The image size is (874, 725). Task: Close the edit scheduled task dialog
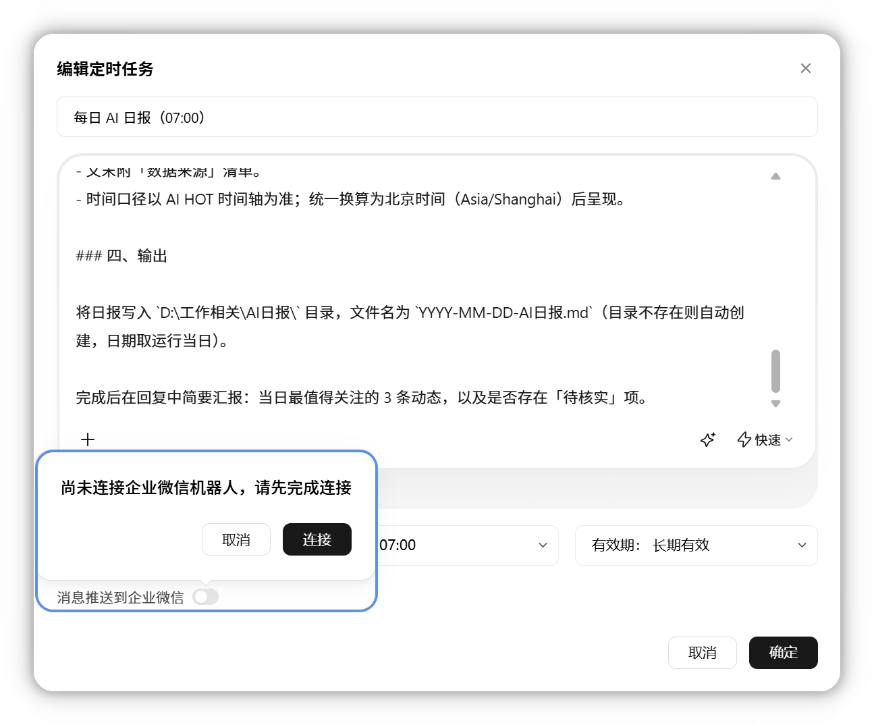tap(805, 68)
